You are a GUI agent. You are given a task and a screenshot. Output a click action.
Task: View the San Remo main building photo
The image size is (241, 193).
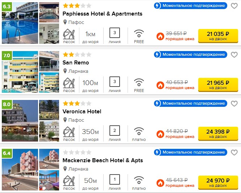click(20, 72)
